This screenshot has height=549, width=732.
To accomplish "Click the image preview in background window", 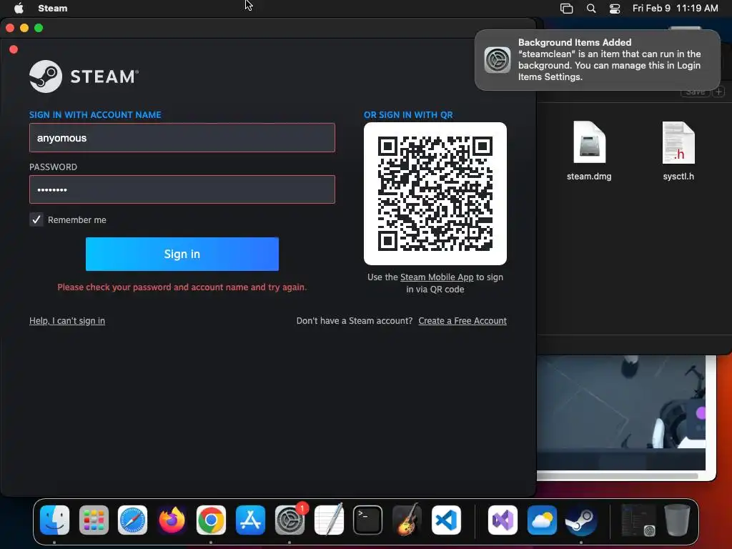I will [x=621, y=412].
